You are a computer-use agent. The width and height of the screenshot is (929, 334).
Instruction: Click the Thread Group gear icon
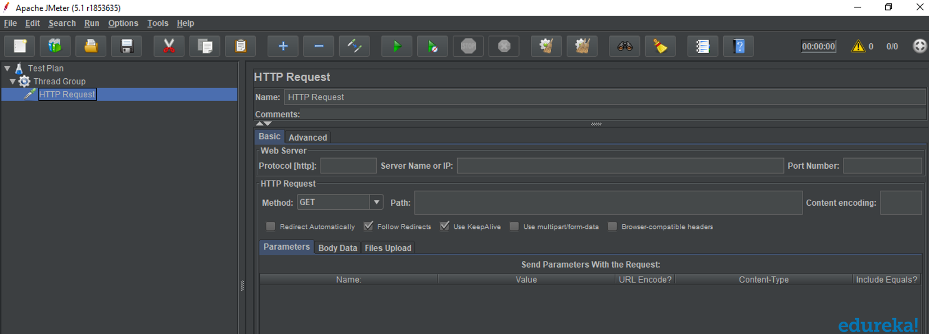coord(24,82)
